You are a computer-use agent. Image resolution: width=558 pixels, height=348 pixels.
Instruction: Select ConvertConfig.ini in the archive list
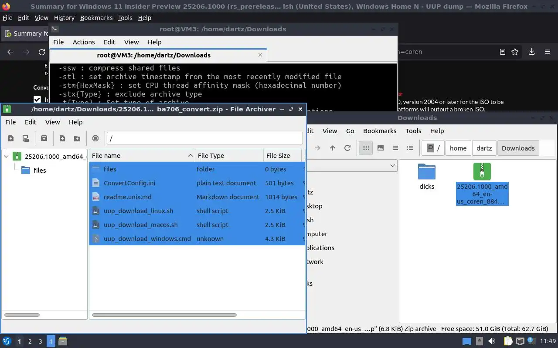(197, 183)
